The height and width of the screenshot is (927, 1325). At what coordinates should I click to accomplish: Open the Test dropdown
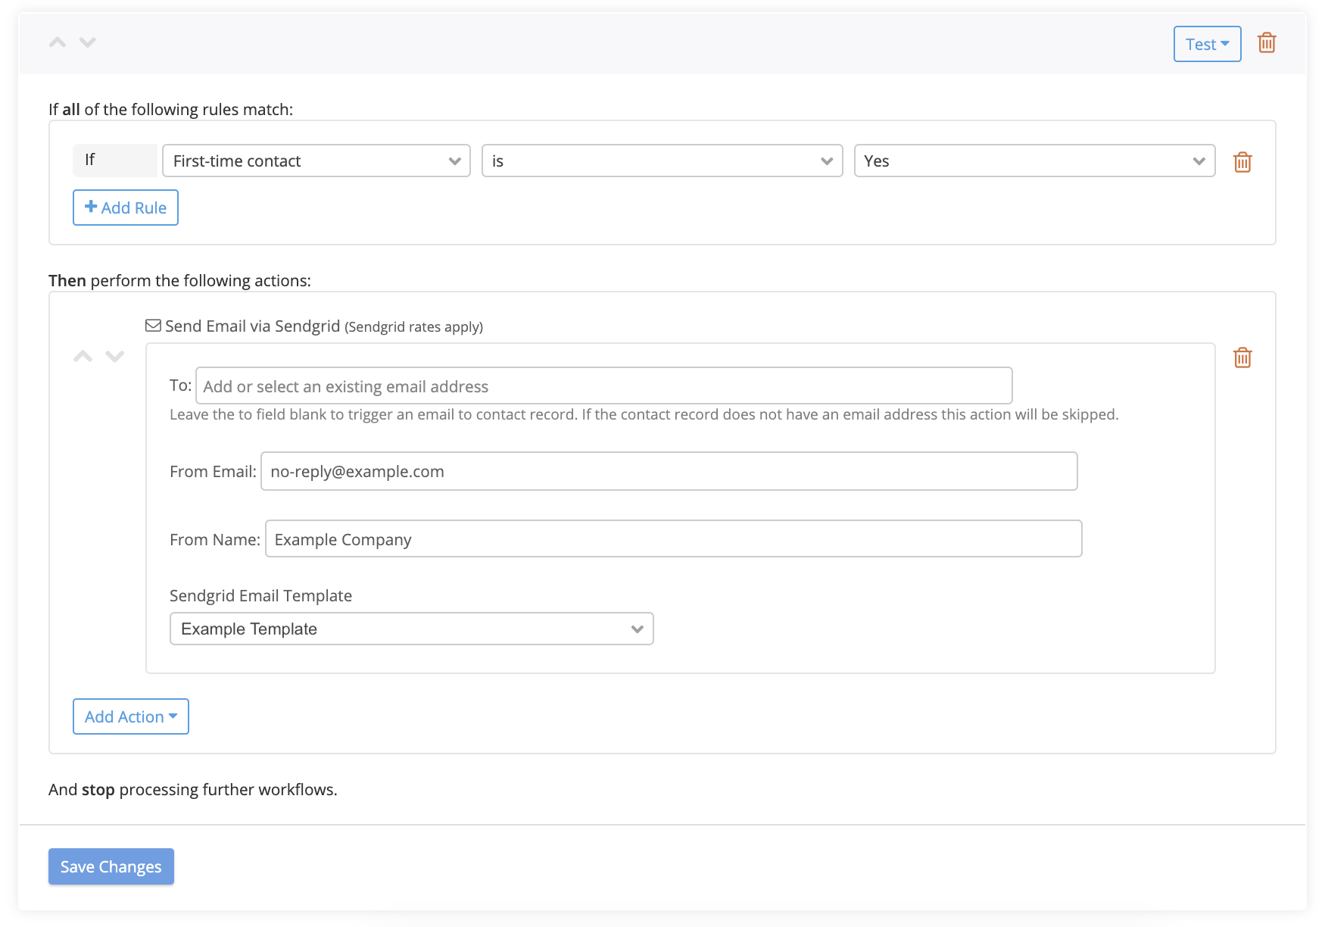coord(1206,44)
